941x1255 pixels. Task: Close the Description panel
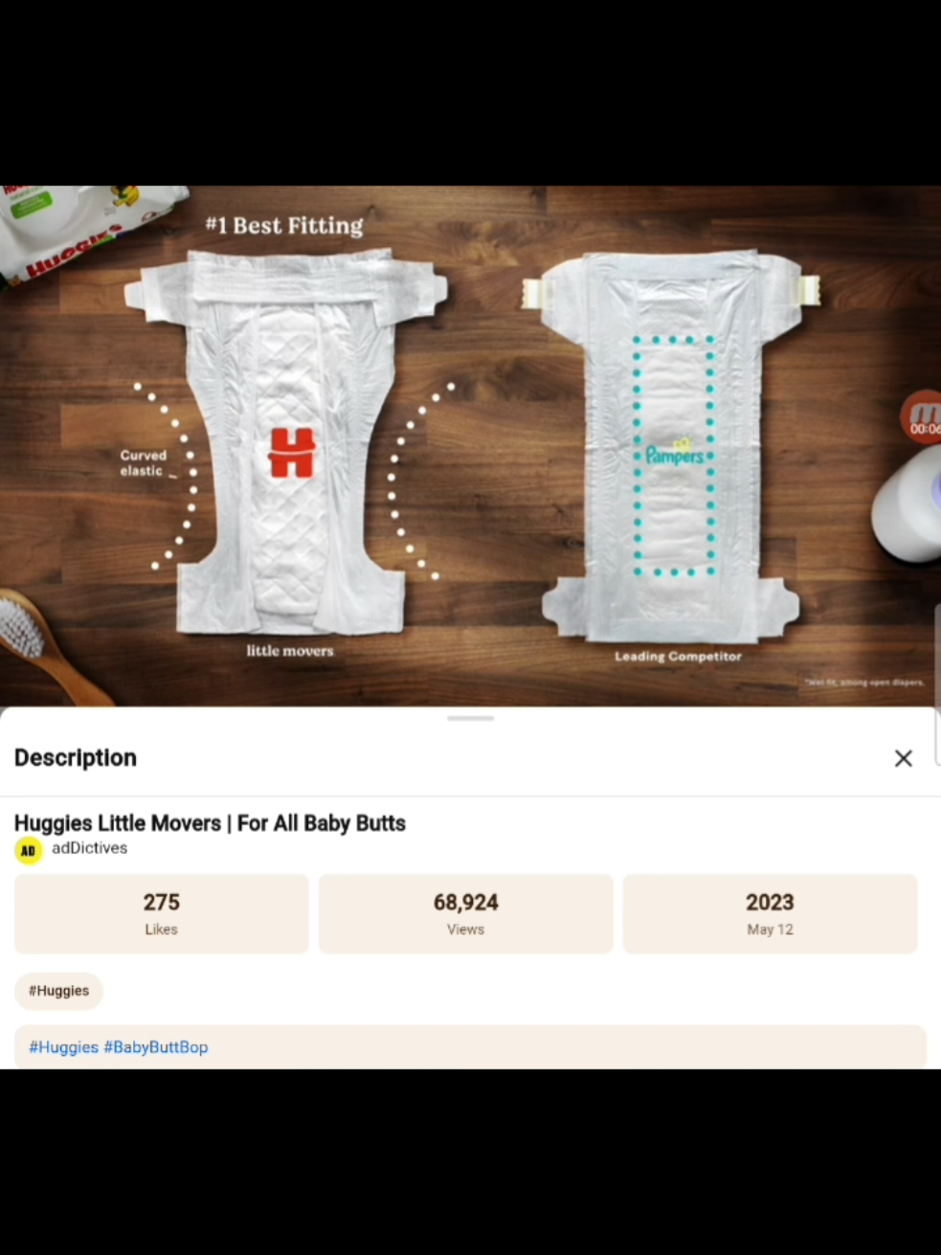[903, 758]
